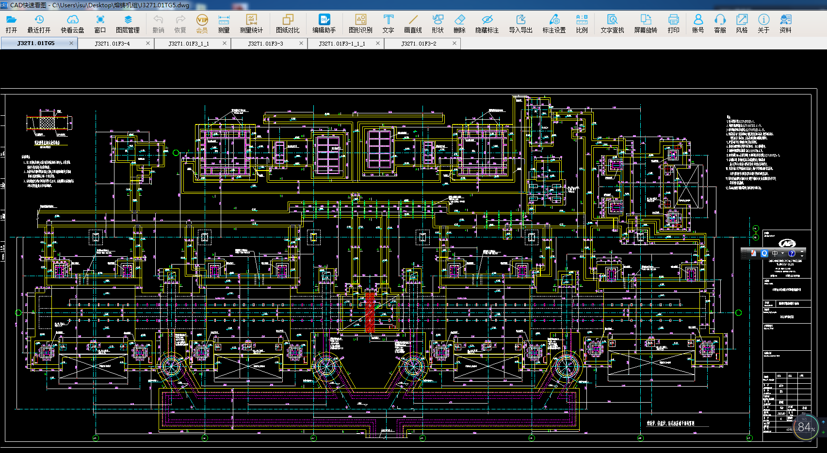Change 风格 interface style
The height and width of the screenshot is (453, 827).
click(742, 24)
